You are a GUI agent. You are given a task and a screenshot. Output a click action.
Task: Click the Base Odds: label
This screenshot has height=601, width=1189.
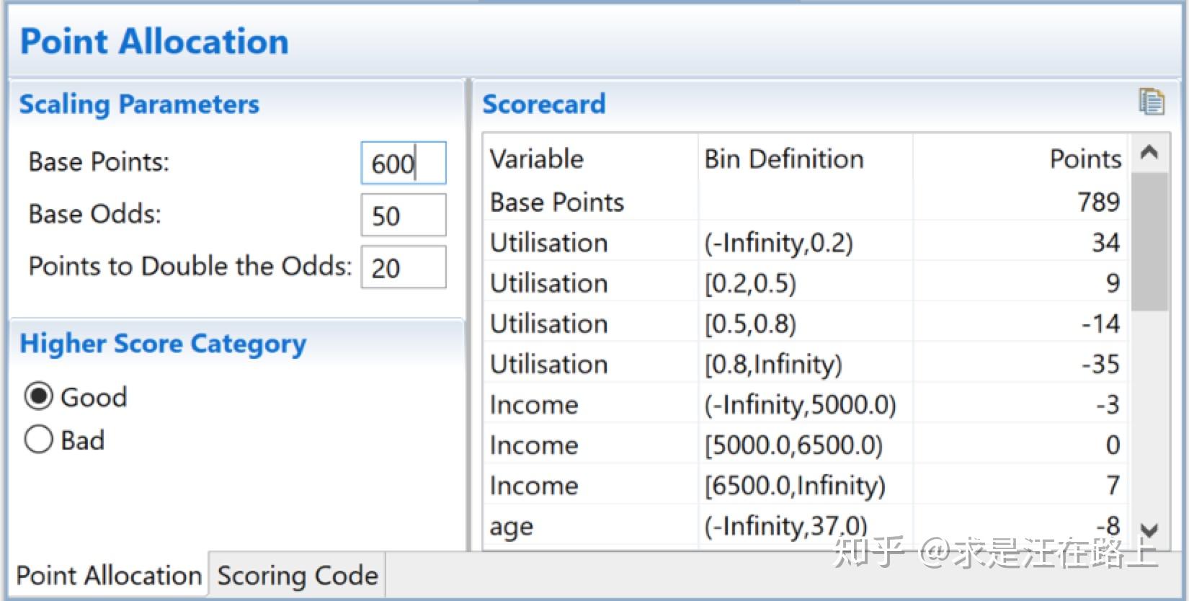point(95,214)
